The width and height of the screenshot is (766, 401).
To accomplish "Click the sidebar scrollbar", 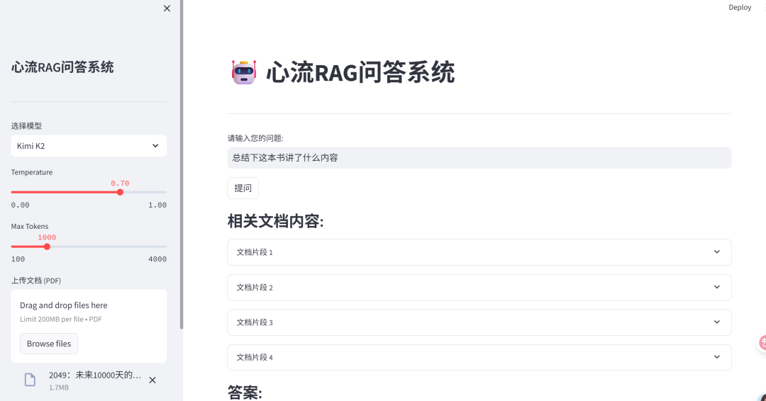I will pos(182,165).
